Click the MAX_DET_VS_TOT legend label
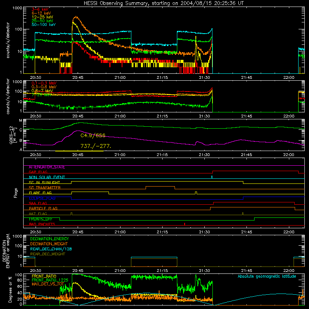Screen dimensions: 309x309 click(x=48, y=284)
